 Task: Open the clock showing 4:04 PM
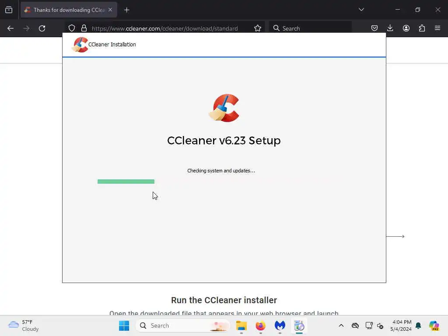(401, 325)
